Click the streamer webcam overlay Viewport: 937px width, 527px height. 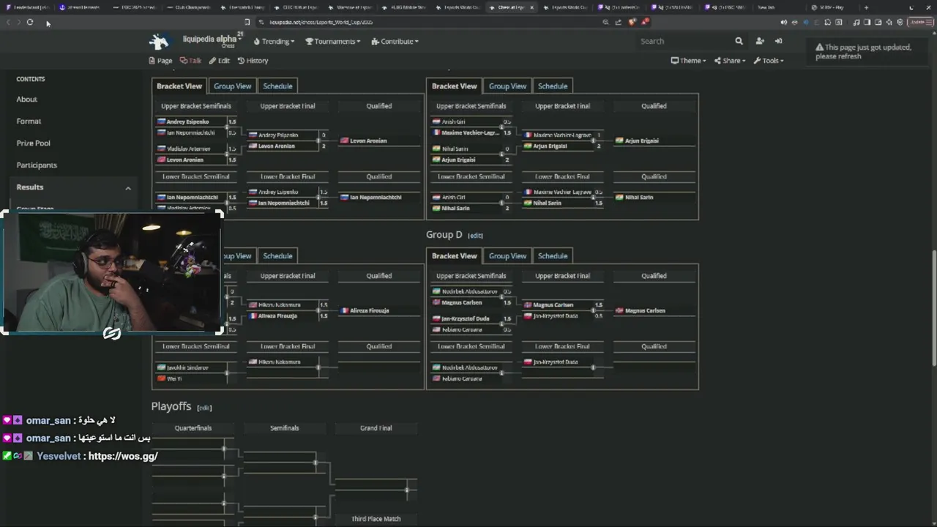click(x=113, y=272)
